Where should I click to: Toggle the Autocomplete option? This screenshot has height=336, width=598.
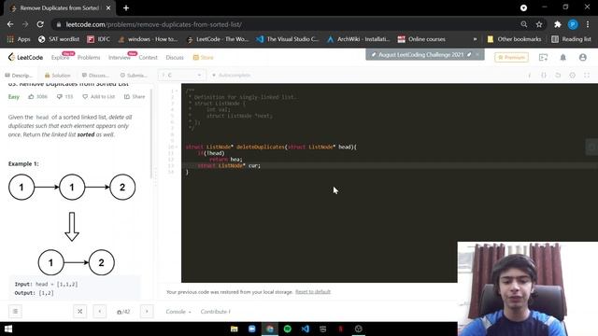[x=231, y=75]
